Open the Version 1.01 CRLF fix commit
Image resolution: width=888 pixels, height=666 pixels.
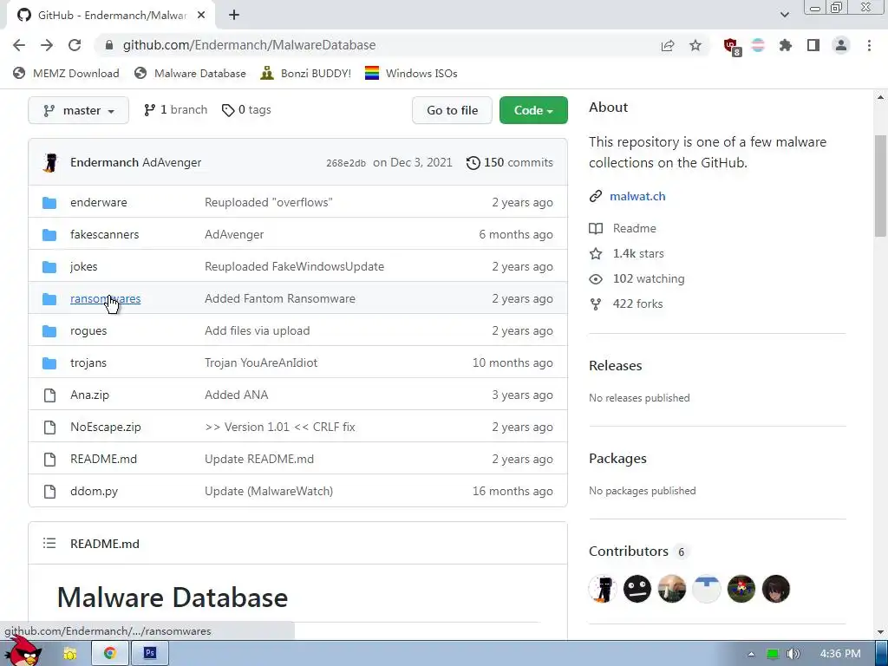280,427
